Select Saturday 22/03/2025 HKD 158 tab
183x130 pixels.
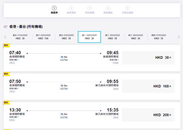[43, 37]
